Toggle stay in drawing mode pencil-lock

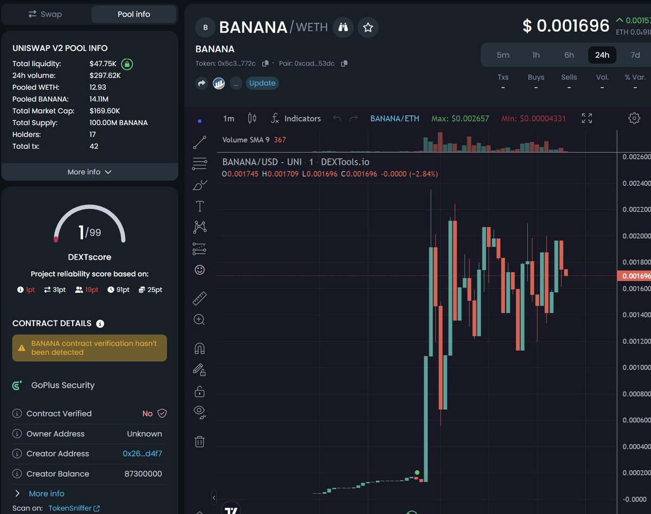pos(200,370)
